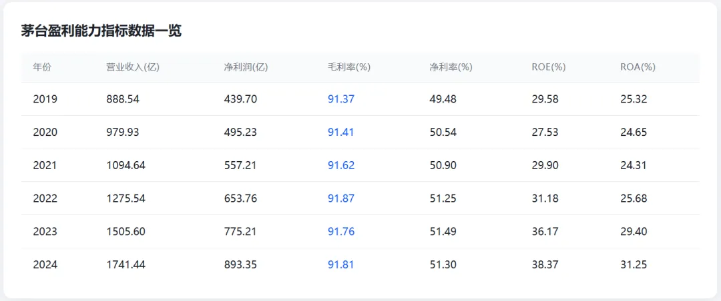This screenshot has height=301, width=721.
Task: Select the 2019 ROA value 25.32
Action: pos(634,99)
